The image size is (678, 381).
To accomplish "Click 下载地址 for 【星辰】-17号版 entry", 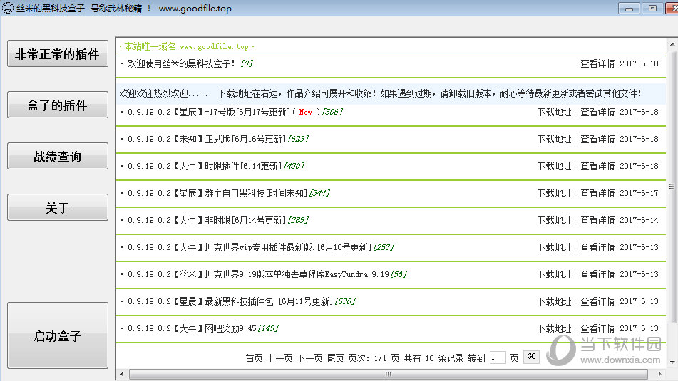I will pyautogui.click(x=554, y=112).
